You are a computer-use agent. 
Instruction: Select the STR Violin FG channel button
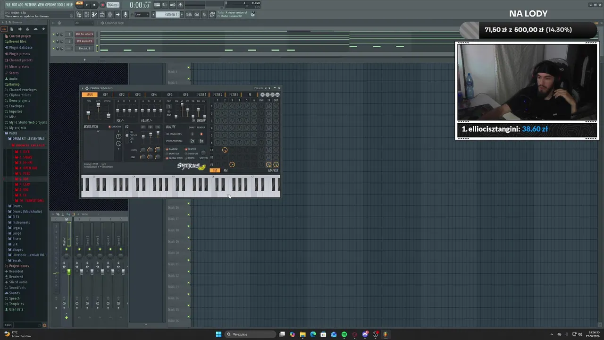click(84, 41)
